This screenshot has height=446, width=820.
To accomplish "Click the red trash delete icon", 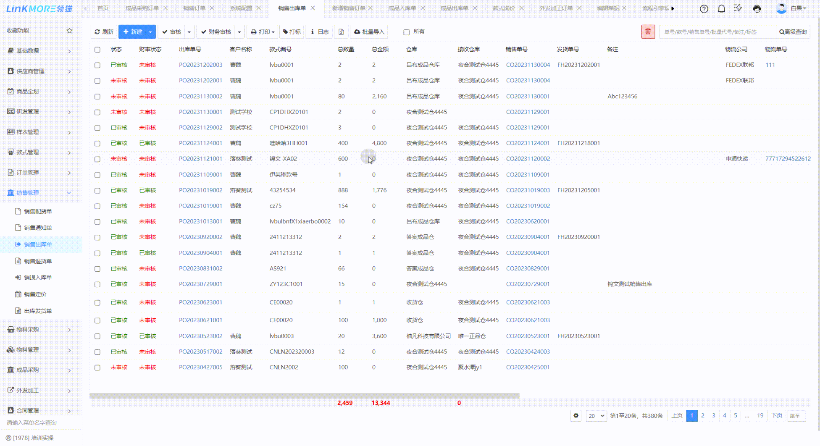I will [x=648, y=31].
